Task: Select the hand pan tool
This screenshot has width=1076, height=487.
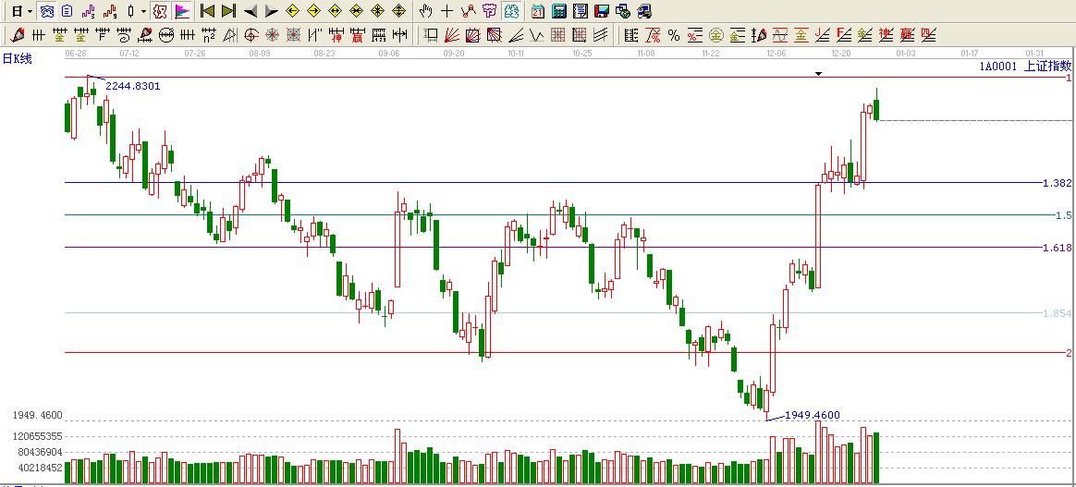Action: tap(425, 12)
